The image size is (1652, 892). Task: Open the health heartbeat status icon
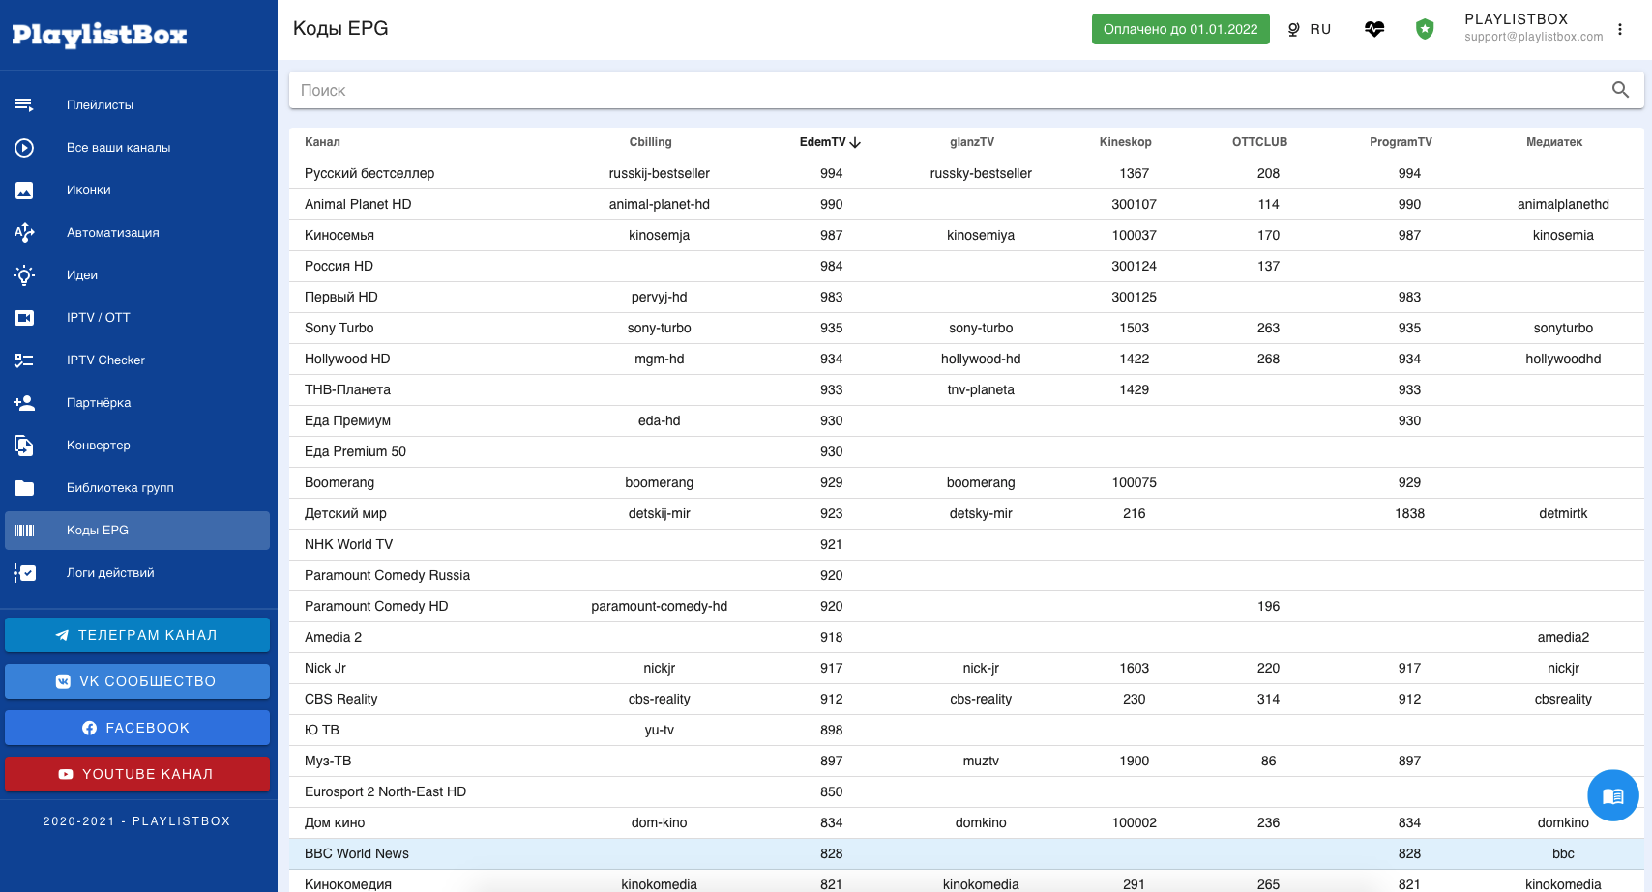(x=1374, y=29)
